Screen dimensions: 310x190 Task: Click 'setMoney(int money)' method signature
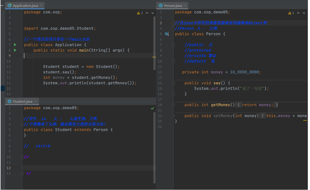click(x=236, y=116)
